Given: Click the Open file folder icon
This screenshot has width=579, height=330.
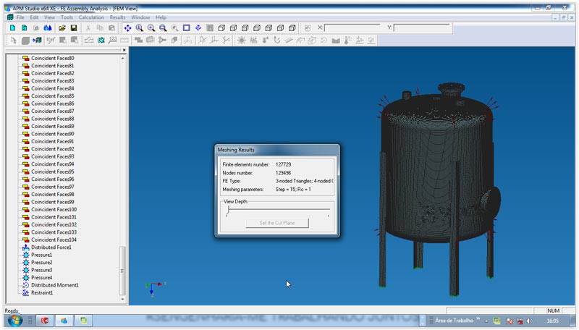Looking at the screenshot, I should click(62, 27).
